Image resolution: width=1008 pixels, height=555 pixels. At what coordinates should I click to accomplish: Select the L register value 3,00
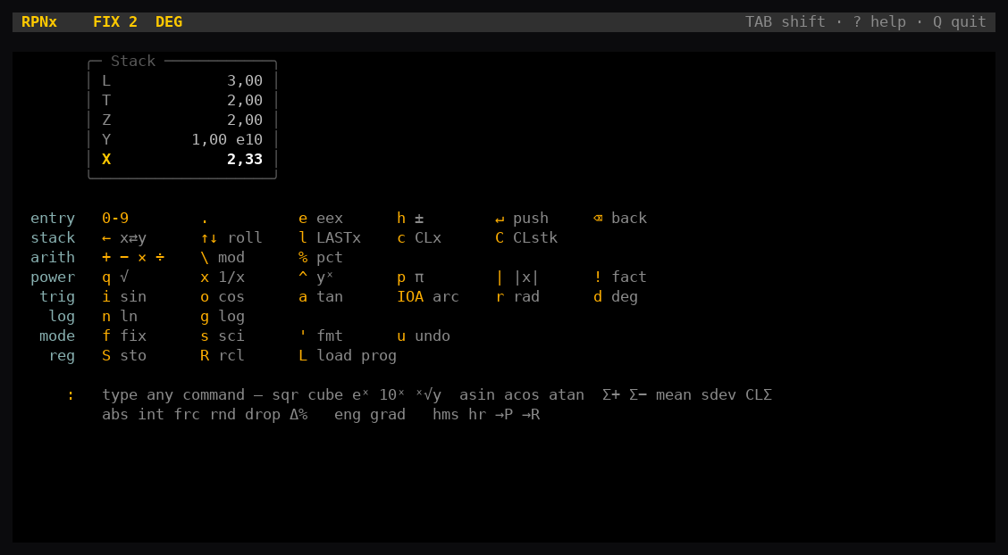(x=245, y=81)
